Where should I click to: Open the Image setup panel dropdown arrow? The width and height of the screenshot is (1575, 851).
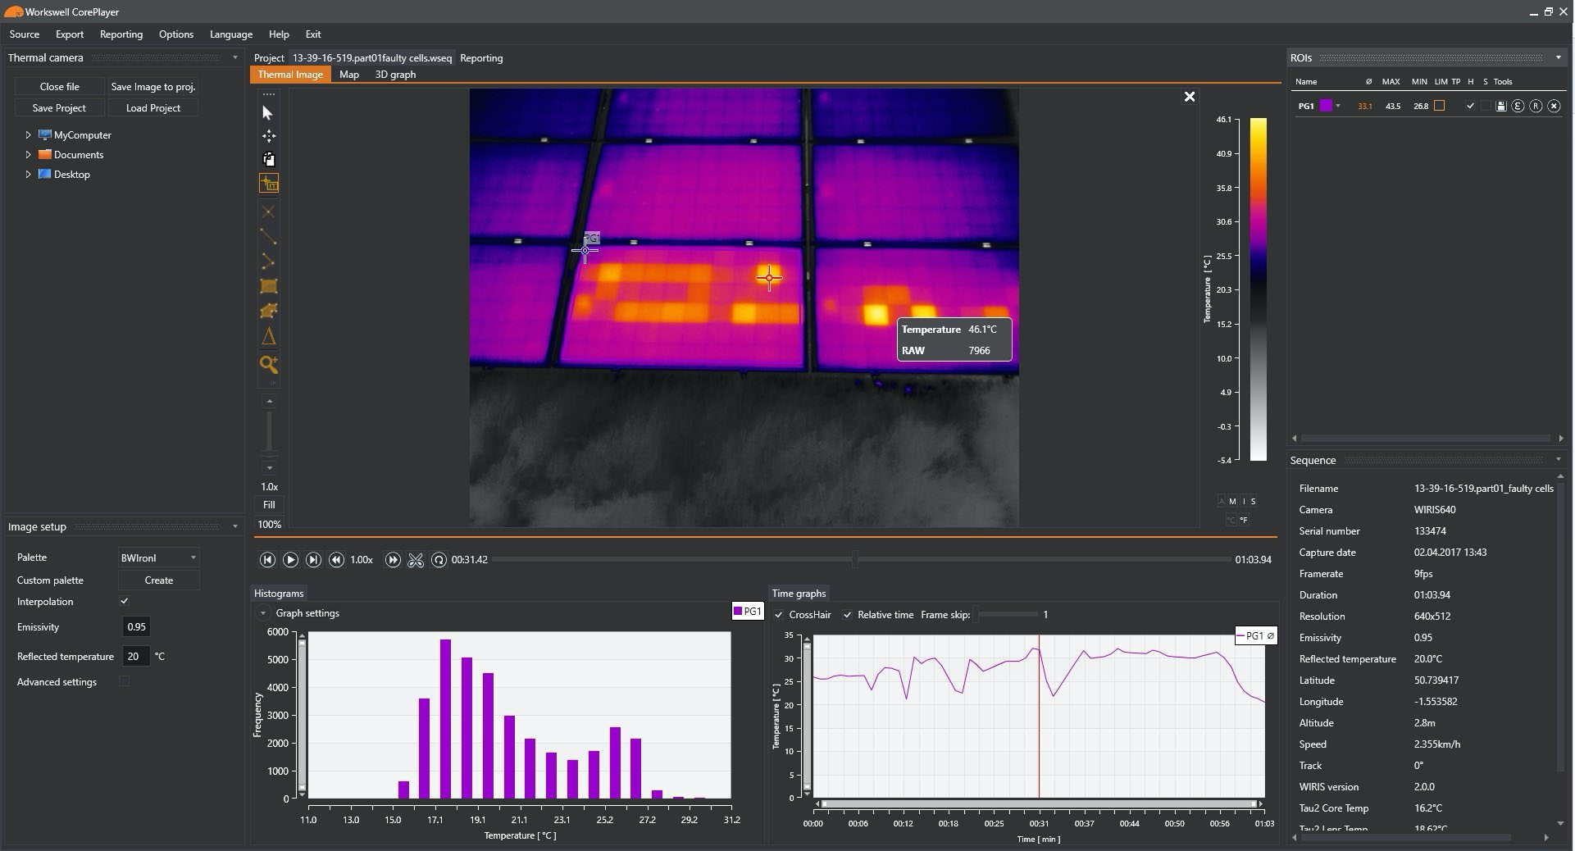pos(235,526)
